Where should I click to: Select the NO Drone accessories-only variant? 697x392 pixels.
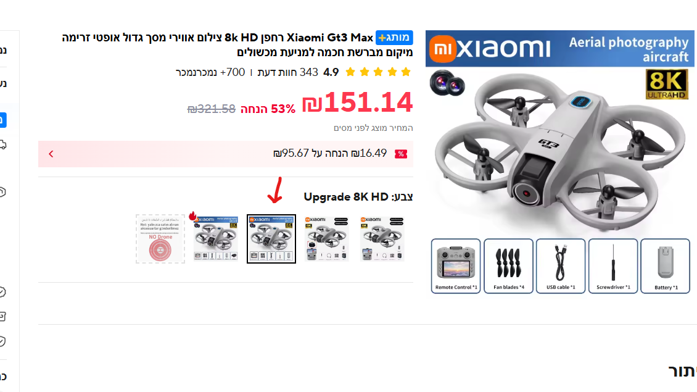160,239
